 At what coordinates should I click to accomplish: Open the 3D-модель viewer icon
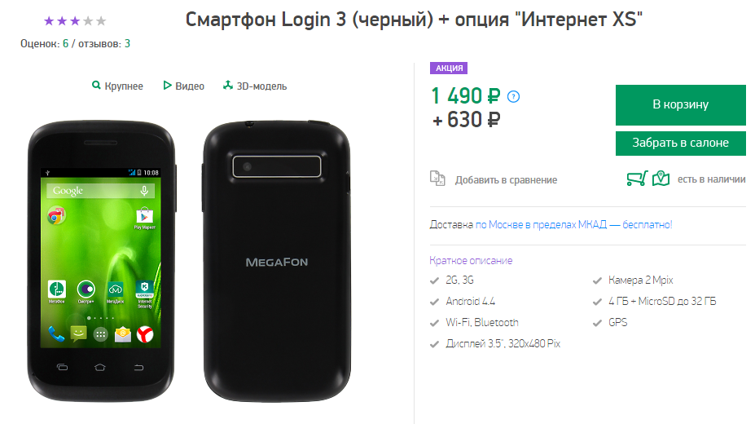tap(228, 86)
